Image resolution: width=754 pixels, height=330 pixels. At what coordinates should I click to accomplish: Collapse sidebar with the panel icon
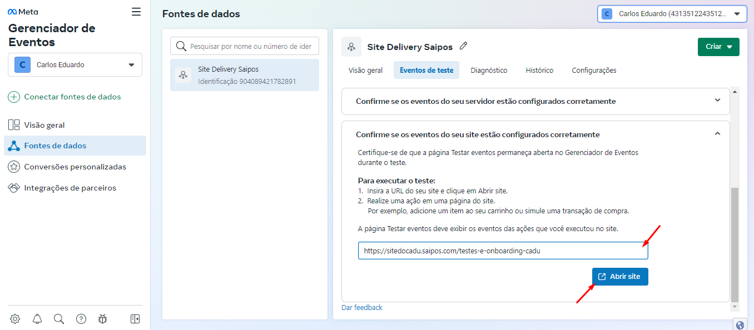135,319
